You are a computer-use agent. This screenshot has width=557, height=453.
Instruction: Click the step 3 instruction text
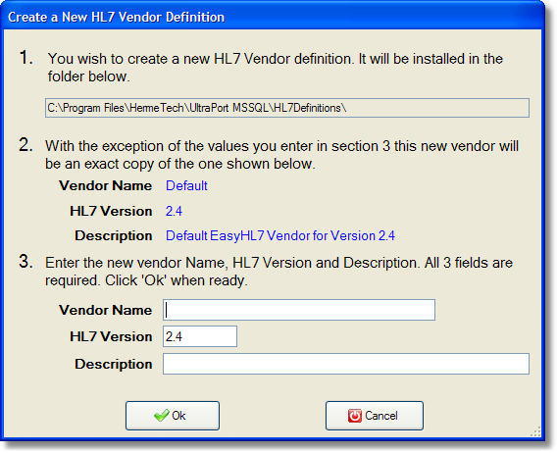coord(278,272)
